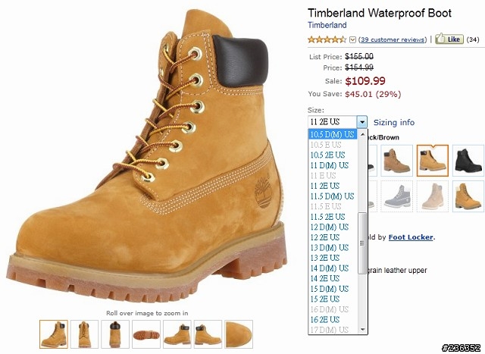Open the Size dropdown arrow
485x354 pixels.
point(362,122)
